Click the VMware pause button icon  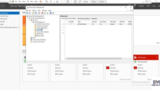(40, 1)
